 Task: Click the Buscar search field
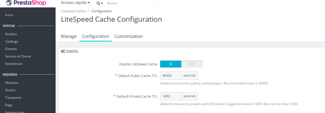tap(132, 3)
